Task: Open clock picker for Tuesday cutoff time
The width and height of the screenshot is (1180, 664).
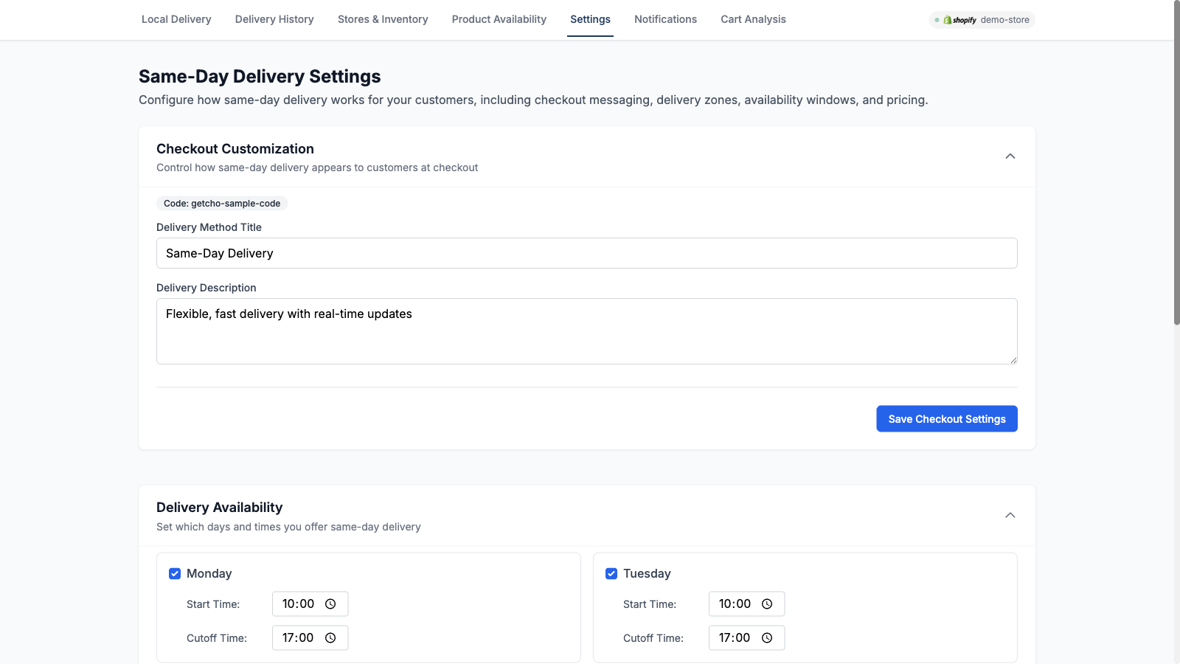Action: pos(766,637)
